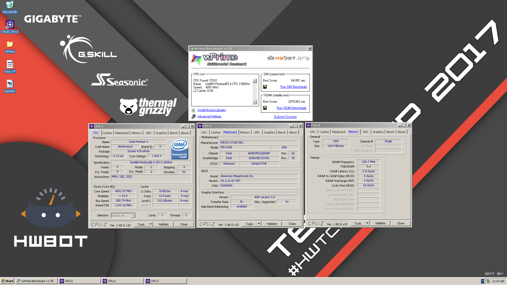Click the Core Speed 4001.07 MHz field
The width and height of the screenshot is (507, 285).
pyautogui.click(x=123, y=191)
